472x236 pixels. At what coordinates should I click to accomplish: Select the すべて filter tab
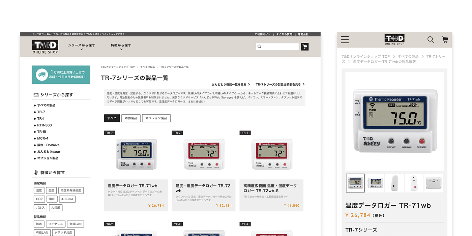point(112,118)
